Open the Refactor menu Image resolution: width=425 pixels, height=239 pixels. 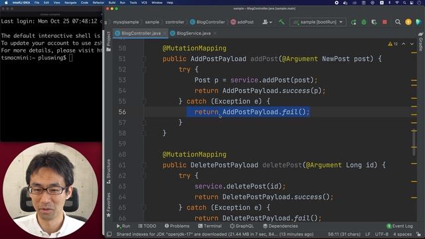(98, 3)
